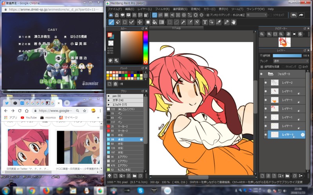Viewport: 313px width, 195px height.
Task: Zoom in using Navigator magnifier plus
Action: click(x=269, y=34)
